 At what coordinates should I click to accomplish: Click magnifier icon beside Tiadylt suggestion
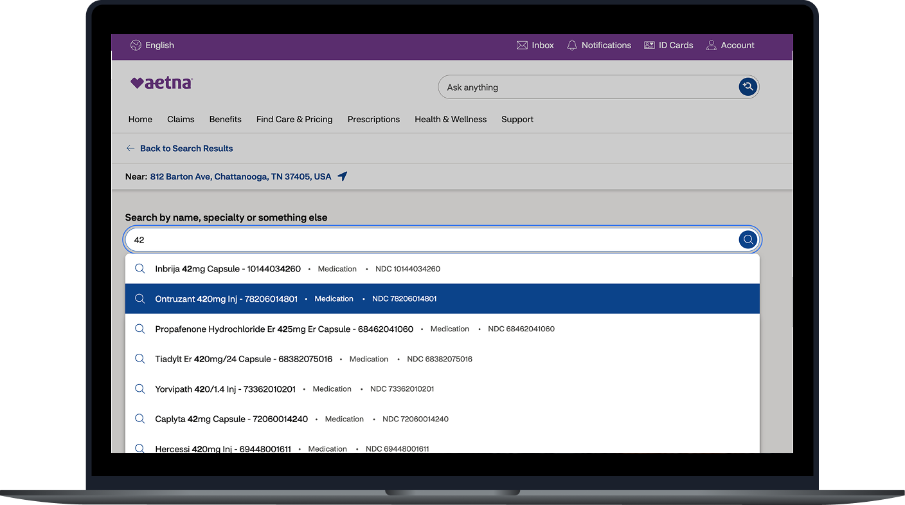(x=139, y=359)
